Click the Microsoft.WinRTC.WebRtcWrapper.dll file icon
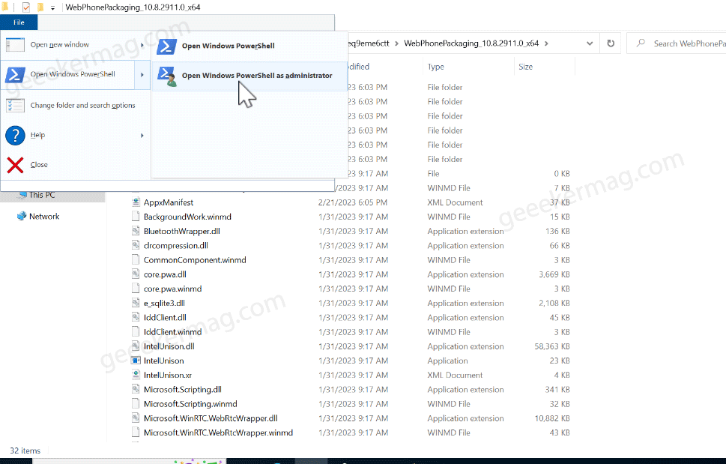This screenshot has width=726, height=464. coord(136,418)
